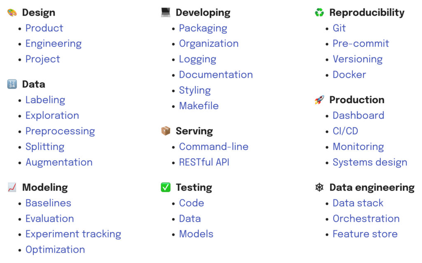Click the green recycle icon beside Reproducibility
Image resolution: width=422 pixels, height=263 pixels.
coord(319,12)
